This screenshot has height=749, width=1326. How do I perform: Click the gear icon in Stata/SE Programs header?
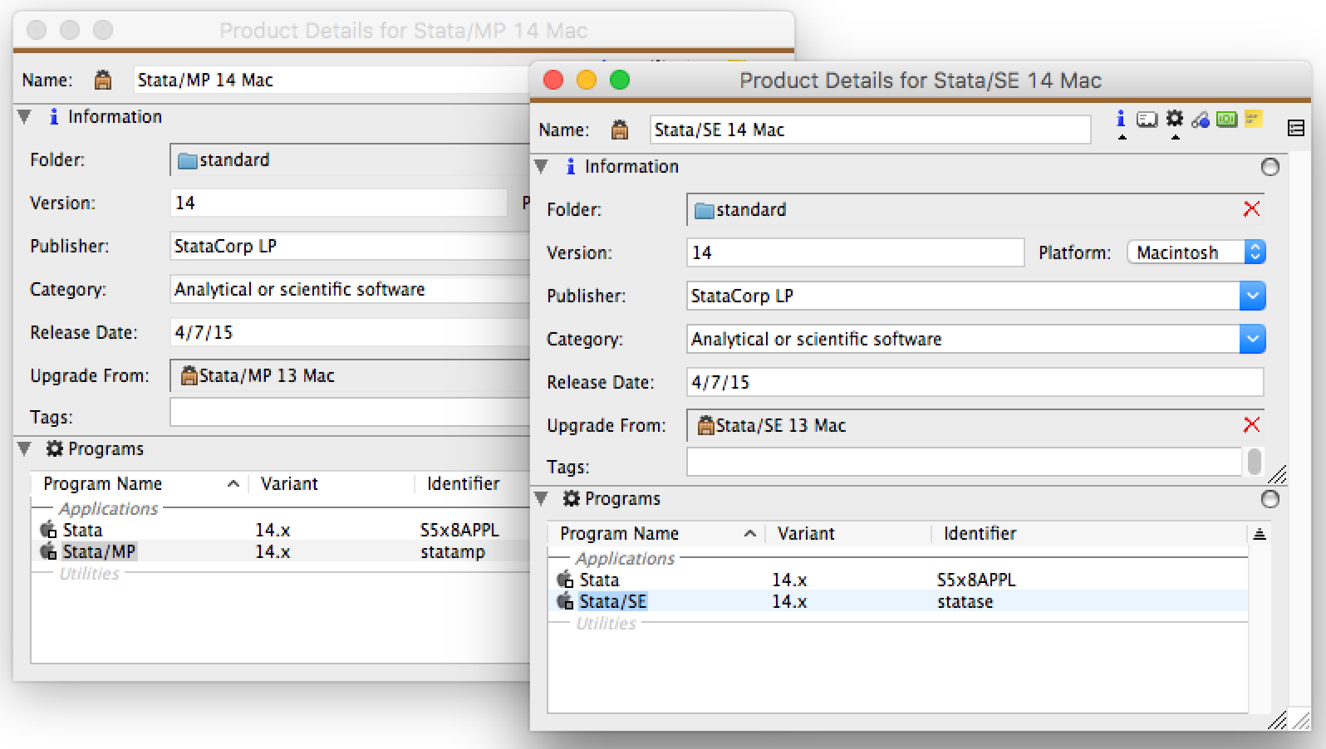click(x=572, y=498)
